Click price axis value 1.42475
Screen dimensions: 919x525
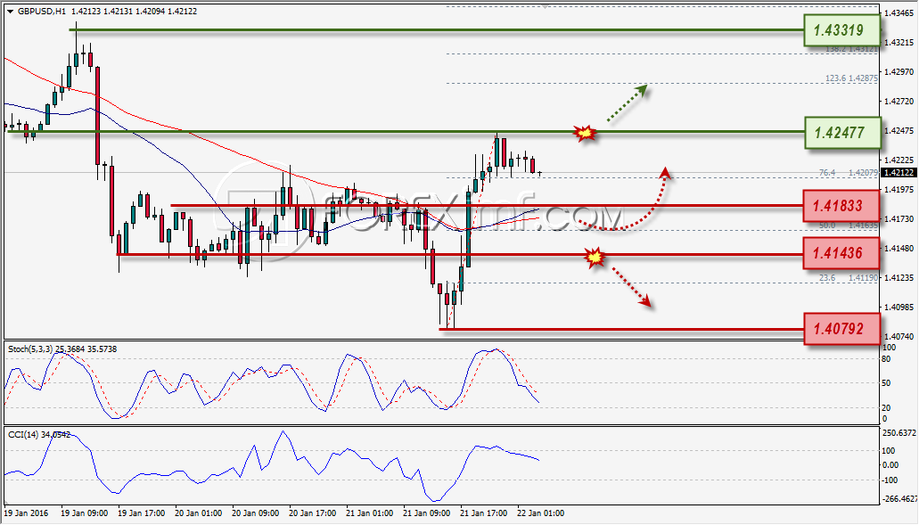[899, 130]
